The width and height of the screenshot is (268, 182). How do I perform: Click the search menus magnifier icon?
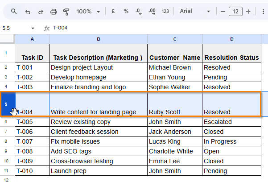click(14, 11)
